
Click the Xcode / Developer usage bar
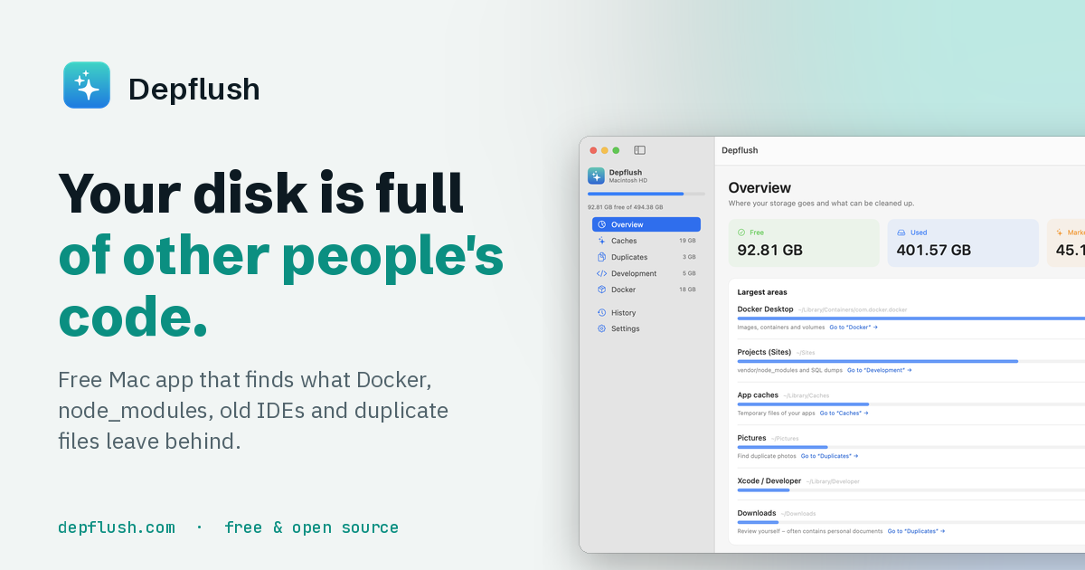click(911, 490)
